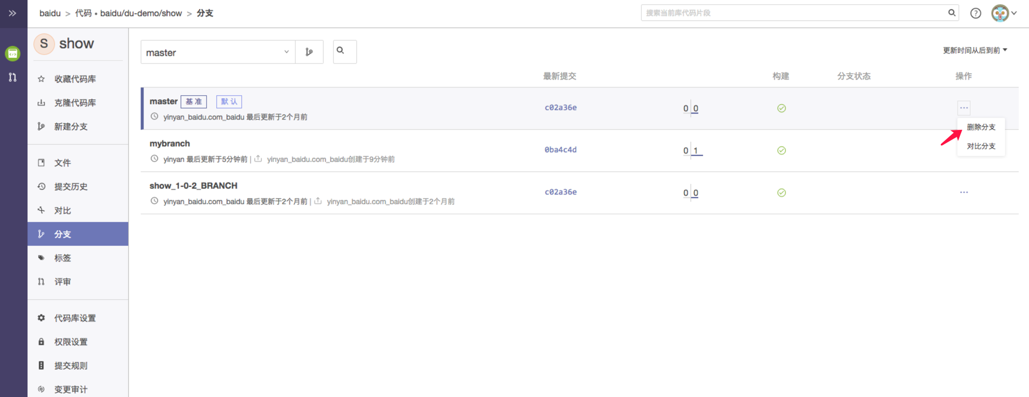Screen dimensions: 1029x397
Task: Open the master row more-actions ellipsis
Action: [x=964, y=108]
